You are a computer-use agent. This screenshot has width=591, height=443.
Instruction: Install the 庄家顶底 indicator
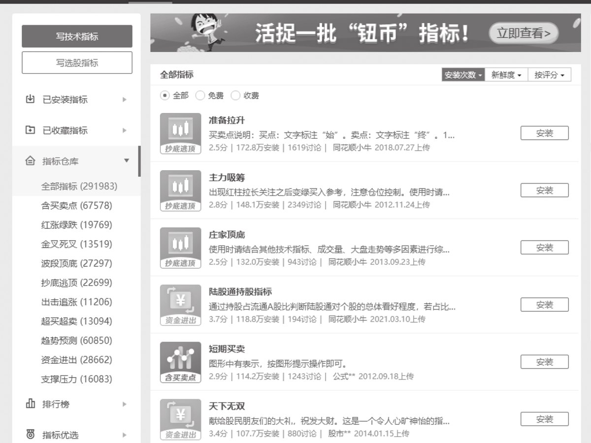(545, 248)
